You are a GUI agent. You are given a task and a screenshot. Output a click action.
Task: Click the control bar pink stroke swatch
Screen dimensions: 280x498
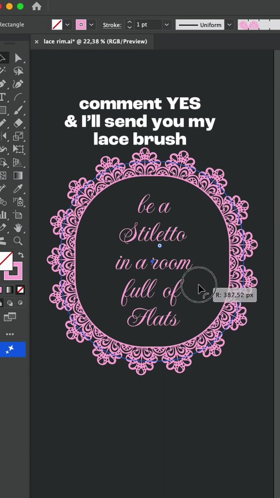coord(81,24)
